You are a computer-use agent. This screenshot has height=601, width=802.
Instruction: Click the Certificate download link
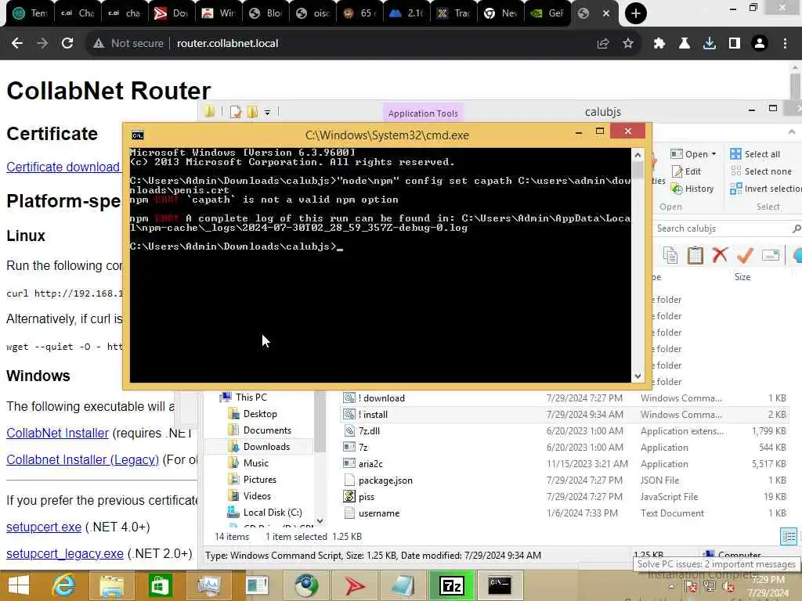tap(63, 167)
